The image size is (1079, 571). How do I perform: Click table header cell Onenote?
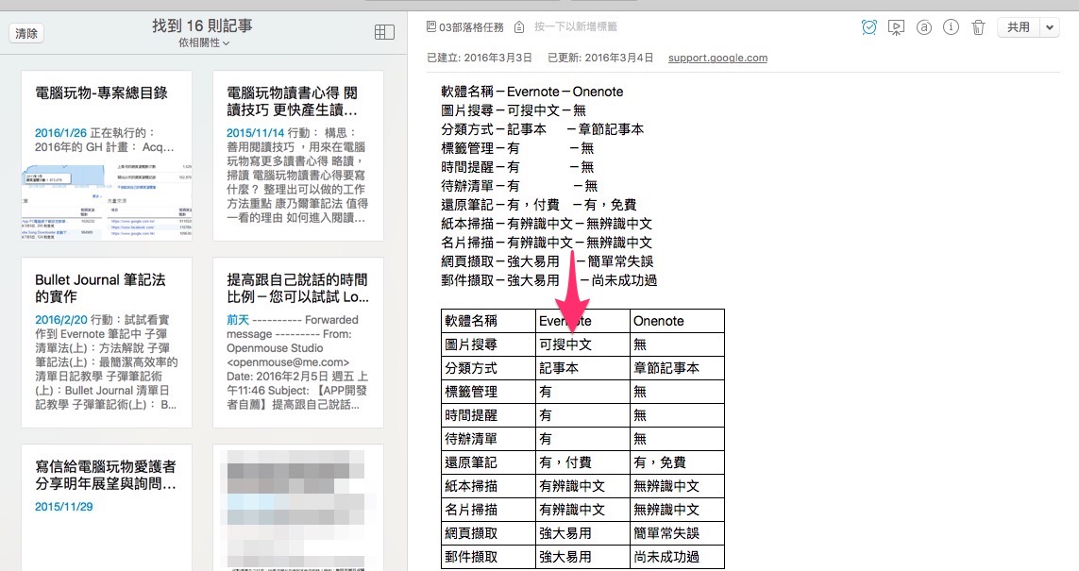(x=677, y=321)
